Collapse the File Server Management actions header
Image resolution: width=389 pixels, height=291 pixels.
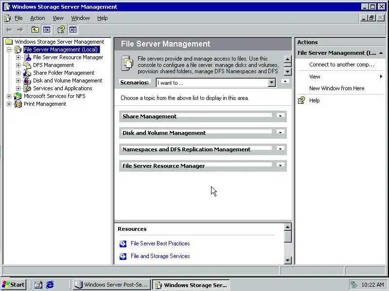[381, 53]
